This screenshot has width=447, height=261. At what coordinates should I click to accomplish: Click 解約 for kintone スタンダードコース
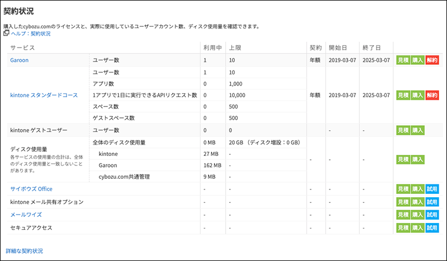point(432,95)
